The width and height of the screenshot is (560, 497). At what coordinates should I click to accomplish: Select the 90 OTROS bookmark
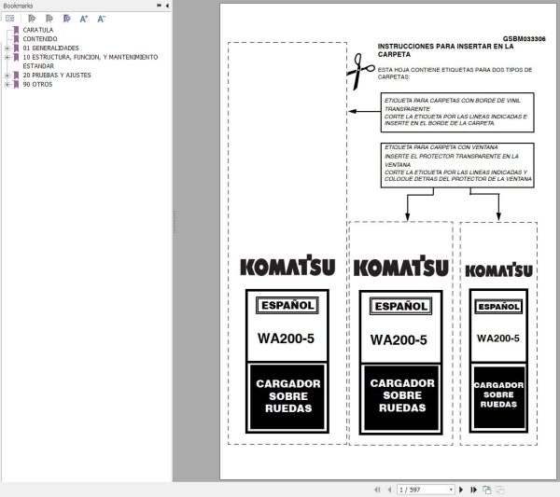(37, 85)
